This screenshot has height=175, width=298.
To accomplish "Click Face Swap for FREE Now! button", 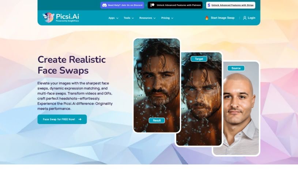I will [x=62, y=119].
